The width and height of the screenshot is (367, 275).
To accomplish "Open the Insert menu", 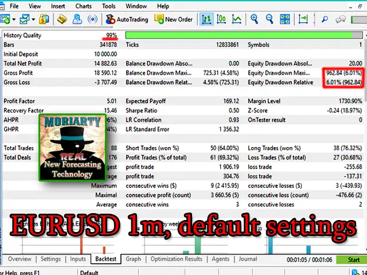I will pyautogui.click(x=58, y=6).
